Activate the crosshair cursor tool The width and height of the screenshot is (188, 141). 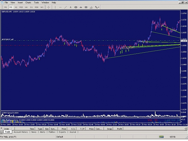point(48,7)
